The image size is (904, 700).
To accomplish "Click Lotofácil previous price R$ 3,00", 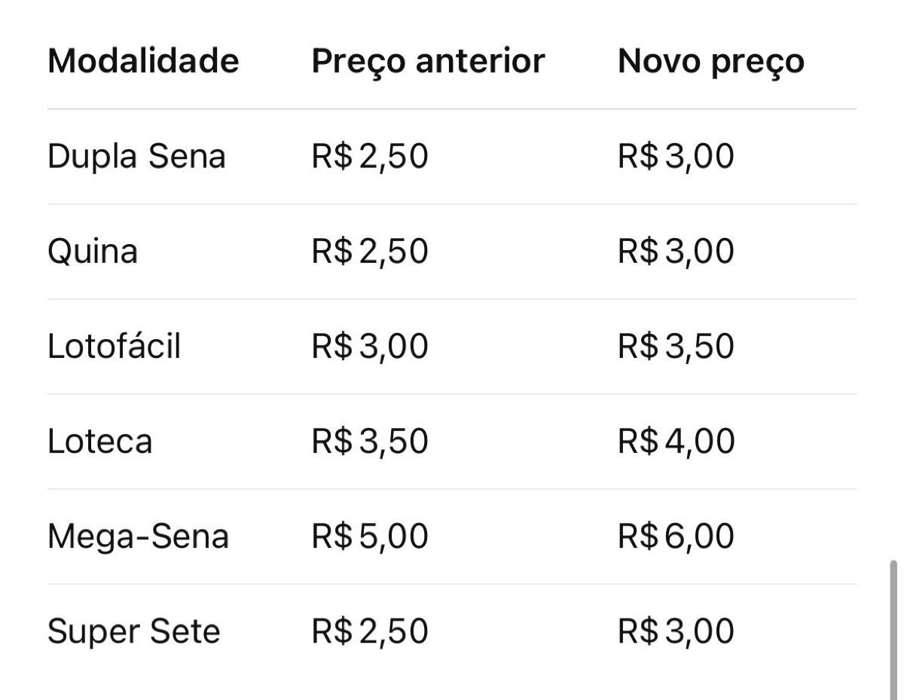I will pos(370,347).
